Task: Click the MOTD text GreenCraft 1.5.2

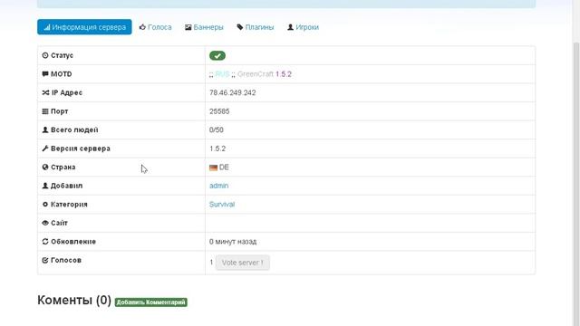Action: point(265,74)
